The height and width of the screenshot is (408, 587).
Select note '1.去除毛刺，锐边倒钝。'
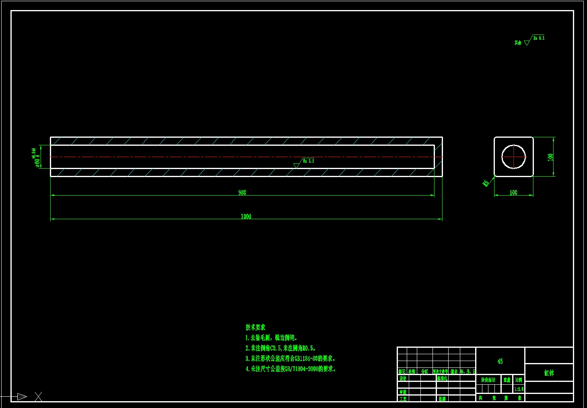click(272, 338)
